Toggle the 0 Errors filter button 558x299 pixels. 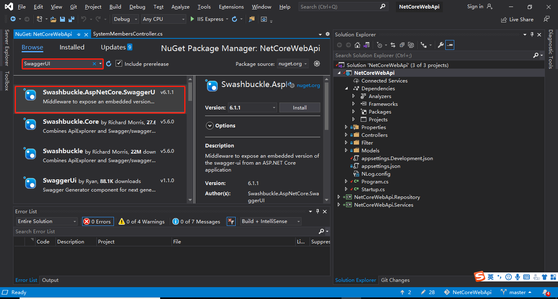(x=97, y=221)
